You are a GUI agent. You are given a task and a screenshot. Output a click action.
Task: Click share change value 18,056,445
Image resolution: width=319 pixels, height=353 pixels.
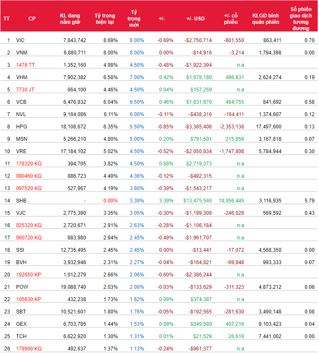[x=231, y=201]
